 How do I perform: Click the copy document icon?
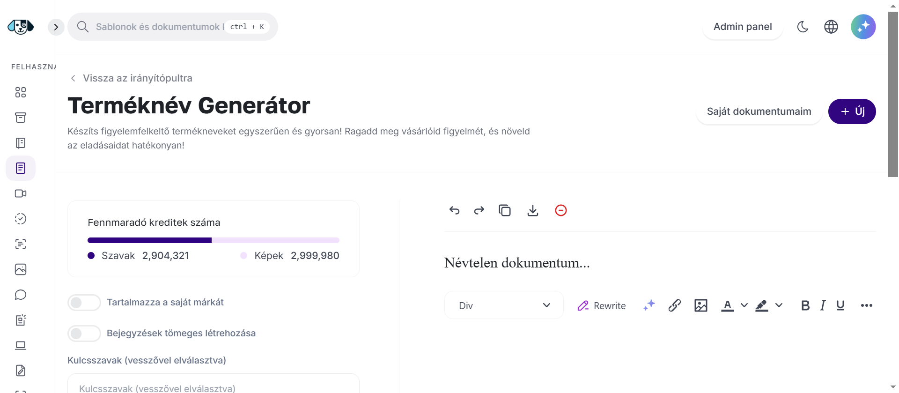(x=505, y=210)
